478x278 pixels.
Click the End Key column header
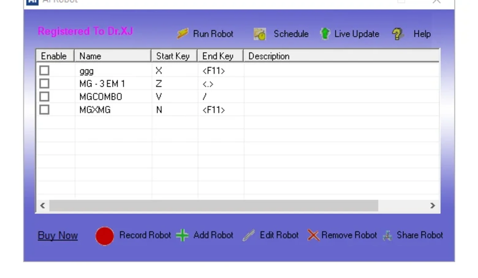coord(220,56)
